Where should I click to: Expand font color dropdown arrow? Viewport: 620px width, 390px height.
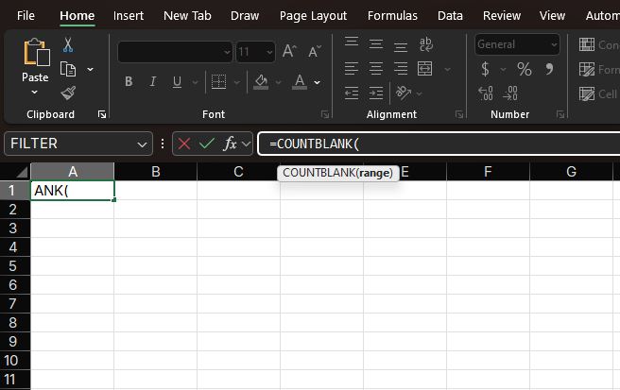pyautogui.click(x=318, y=82)
